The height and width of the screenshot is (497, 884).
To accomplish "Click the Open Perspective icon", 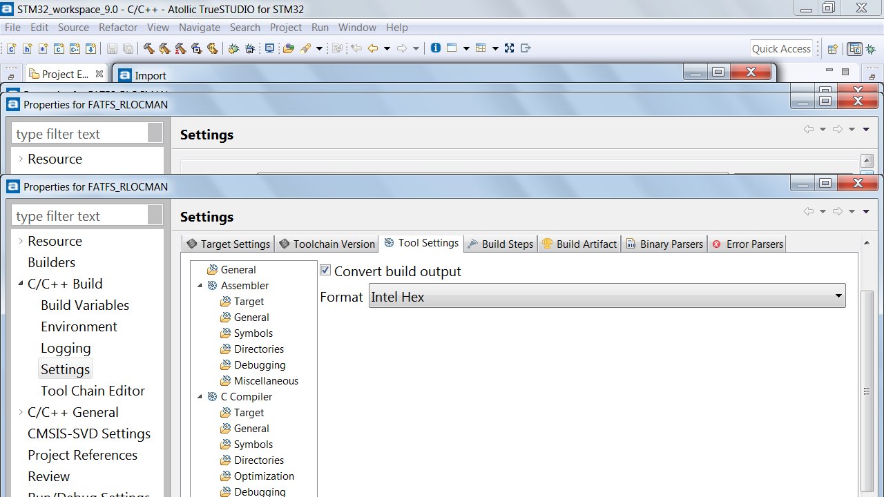I will (833, 49).
